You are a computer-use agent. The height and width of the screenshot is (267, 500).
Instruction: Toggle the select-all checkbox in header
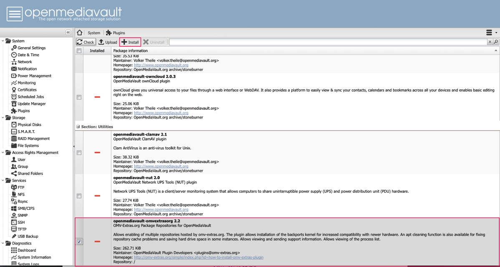(x=79, y=50)
